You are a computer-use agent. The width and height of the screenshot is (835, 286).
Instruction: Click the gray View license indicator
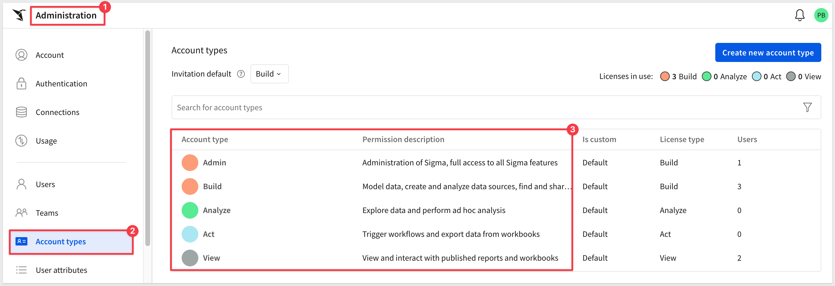click(791, 77)
